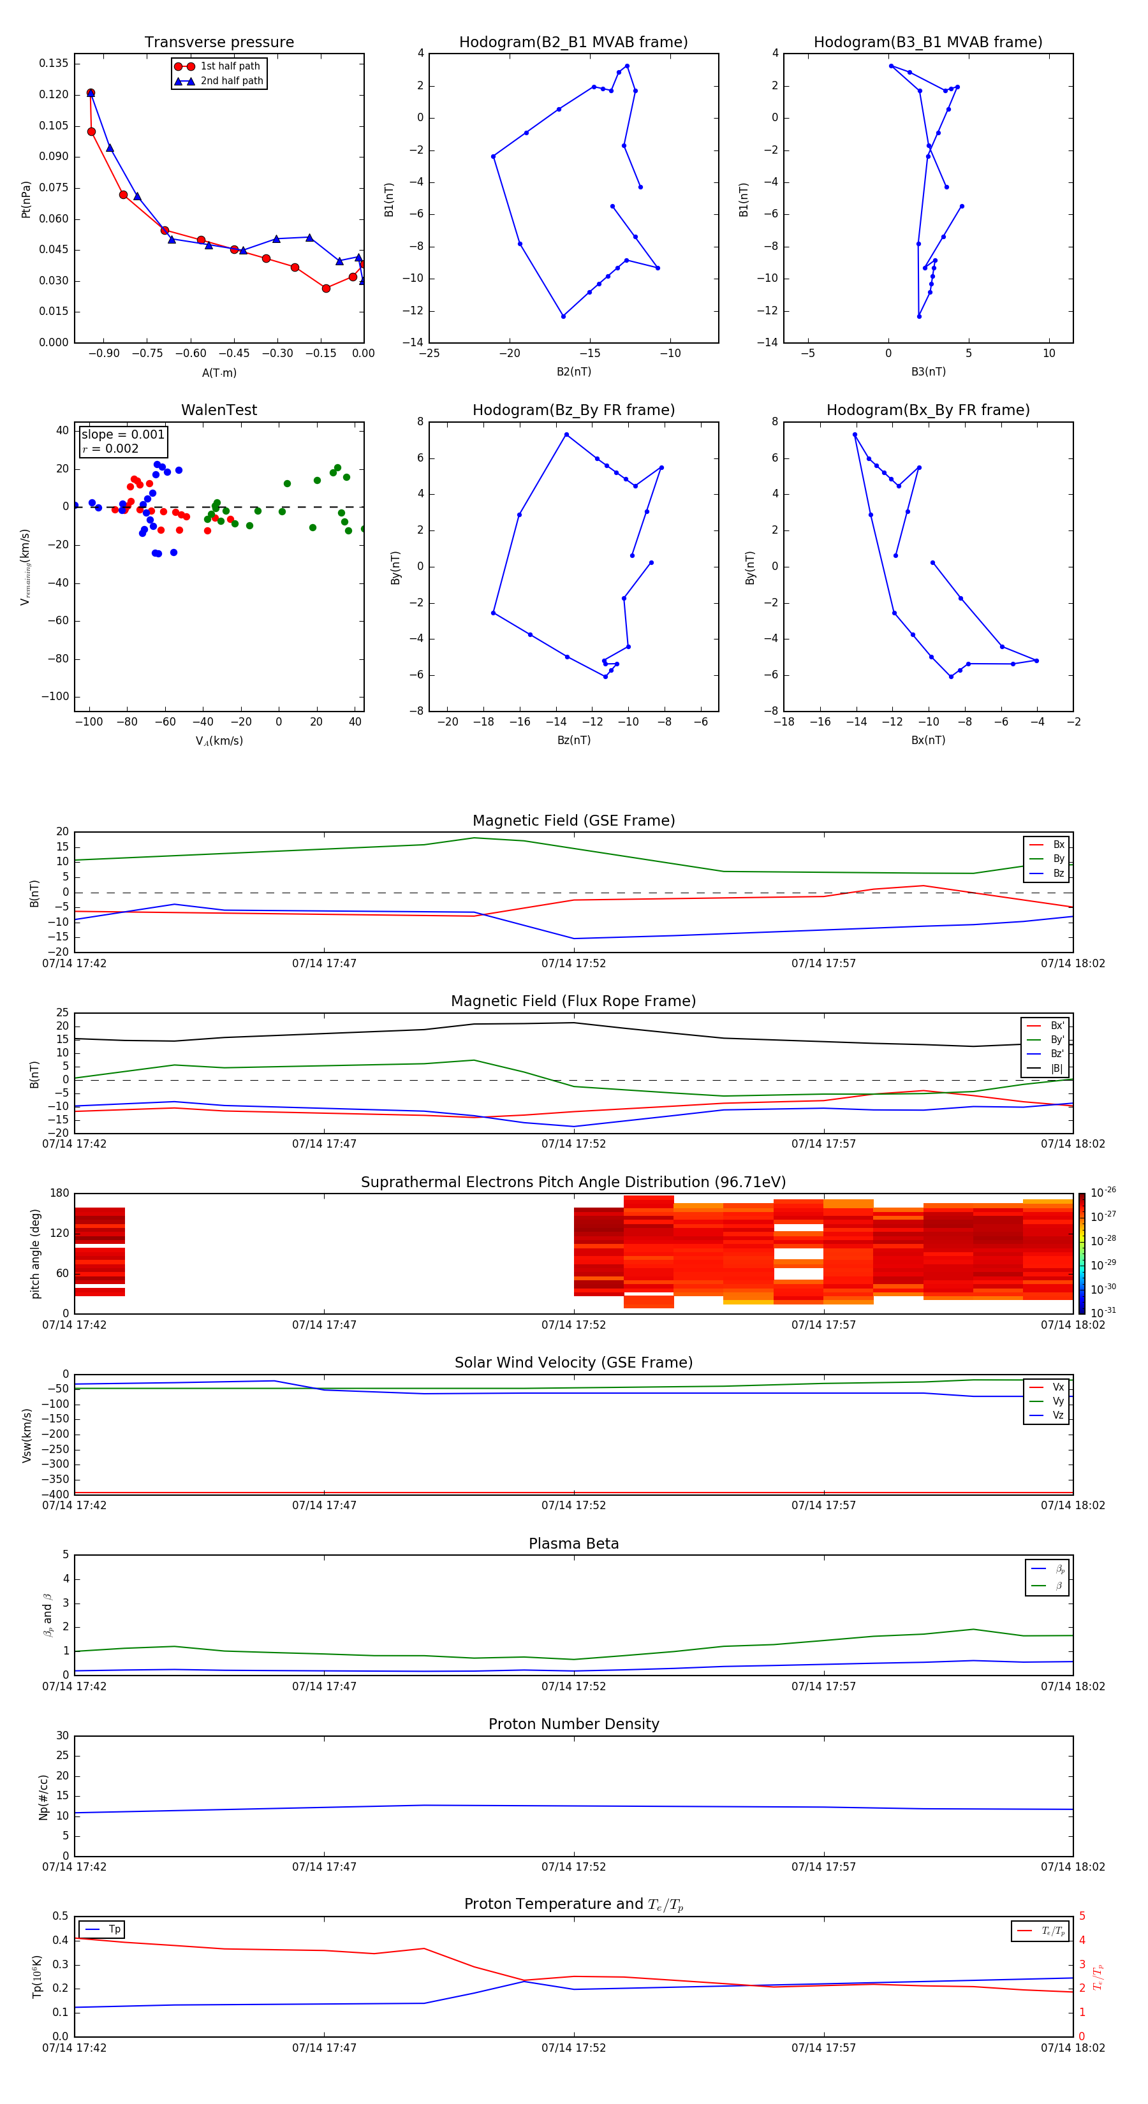This screenshot has width=1148, height=2104.
Task: Click the 0.135 tick on Transverse pressure
Action: click(54, 63)
